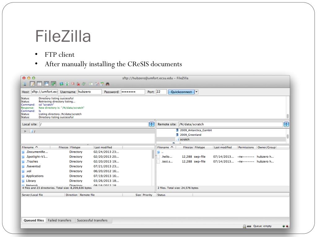Open the Quickconnect history dropdown arrow
Image resolution: width=317 pixels, height=237 pixels.
tap(197, 92)
